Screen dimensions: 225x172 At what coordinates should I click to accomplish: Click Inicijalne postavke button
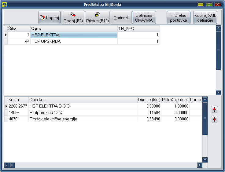pyautogui.click(x=178, y=18)
